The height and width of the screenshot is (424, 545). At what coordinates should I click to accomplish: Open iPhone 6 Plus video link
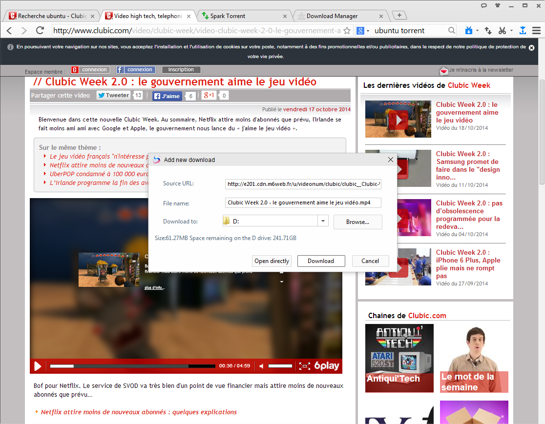tap(468, 264)
